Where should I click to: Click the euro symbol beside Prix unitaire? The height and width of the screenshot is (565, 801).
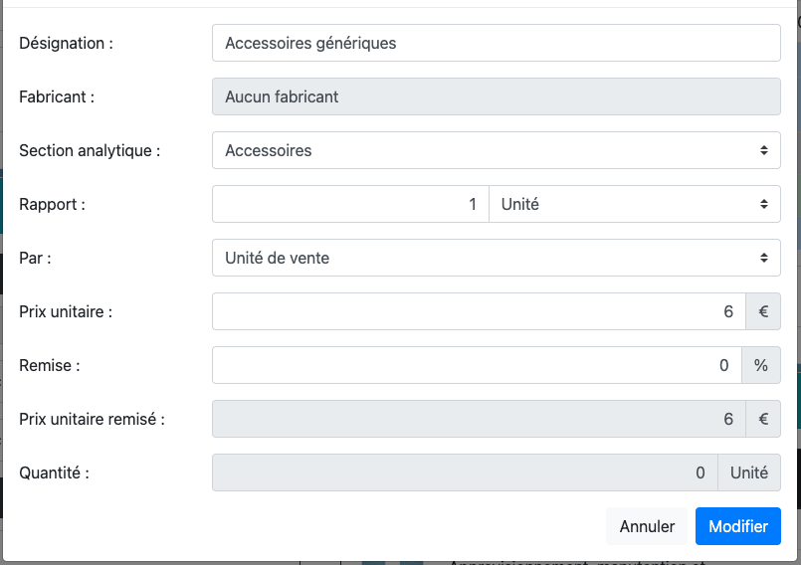[x=762, y=311]
